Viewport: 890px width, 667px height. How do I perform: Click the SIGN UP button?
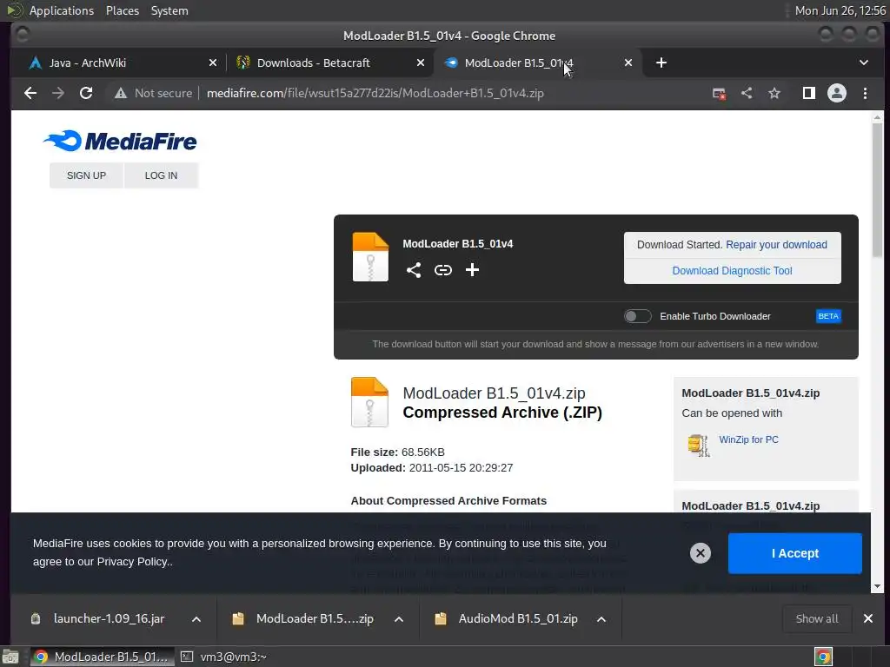point(86,175)
